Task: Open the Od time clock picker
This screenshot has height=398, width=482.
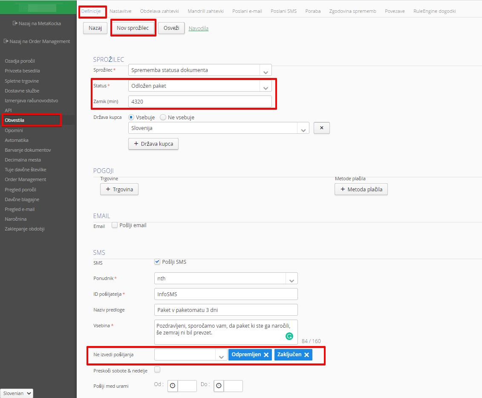Action: (173, 386)
